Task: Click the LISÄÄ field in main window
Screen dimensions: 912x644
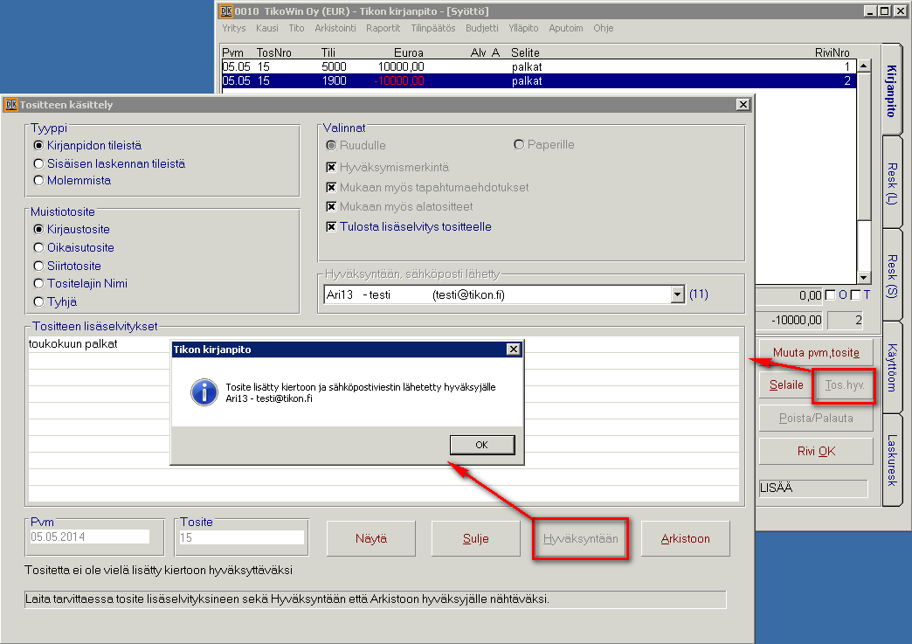Action: tap(813, 488)
